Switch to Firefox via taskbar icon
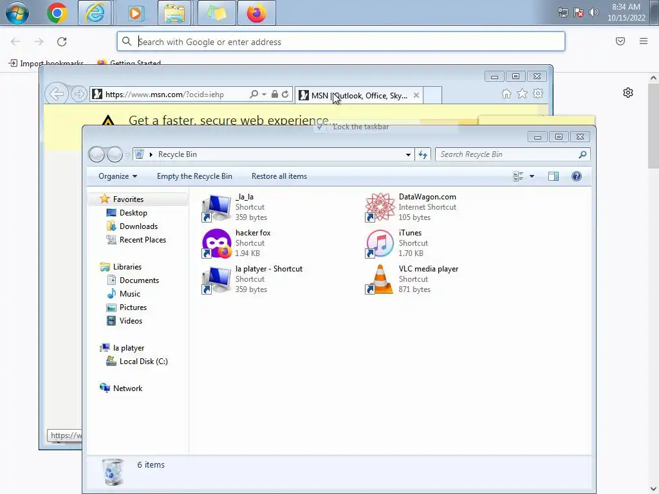This screenshot has width=659, height=494. pos(256,13)
